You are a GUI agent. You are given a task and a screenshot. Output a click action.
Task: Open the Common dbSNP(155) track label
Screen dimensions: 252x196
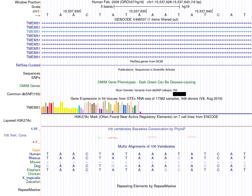23,94
